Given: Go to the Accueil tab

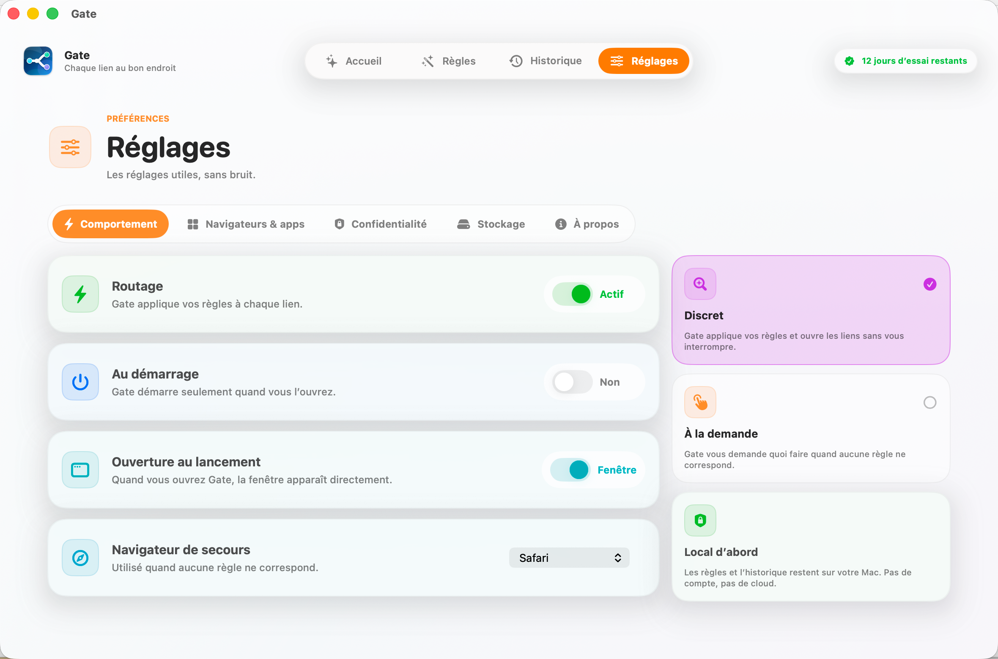Looking at the screenshot, I should tap(354, 61).
